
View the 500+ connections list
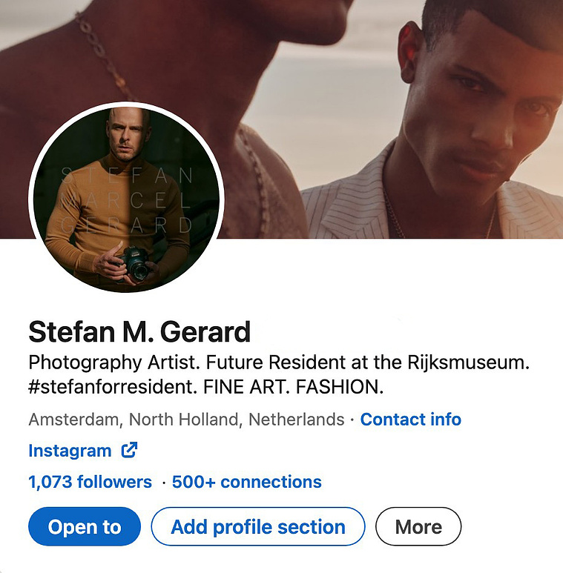[247, 482]
